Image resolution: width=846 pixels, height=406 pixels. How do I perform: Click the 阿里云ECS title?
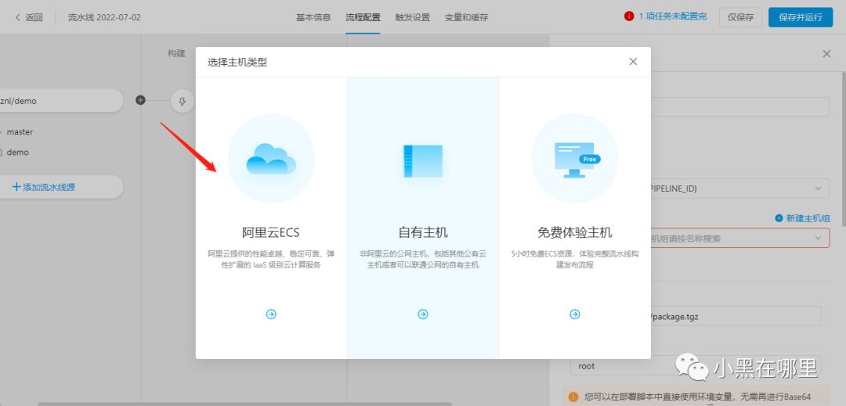[271, 232]
